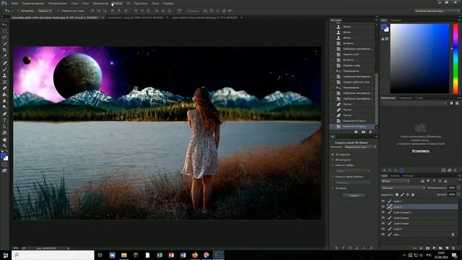Screen dimensions: 462x260
Task: Switch to the Каналы tab
Action: [x=395, y=175]
